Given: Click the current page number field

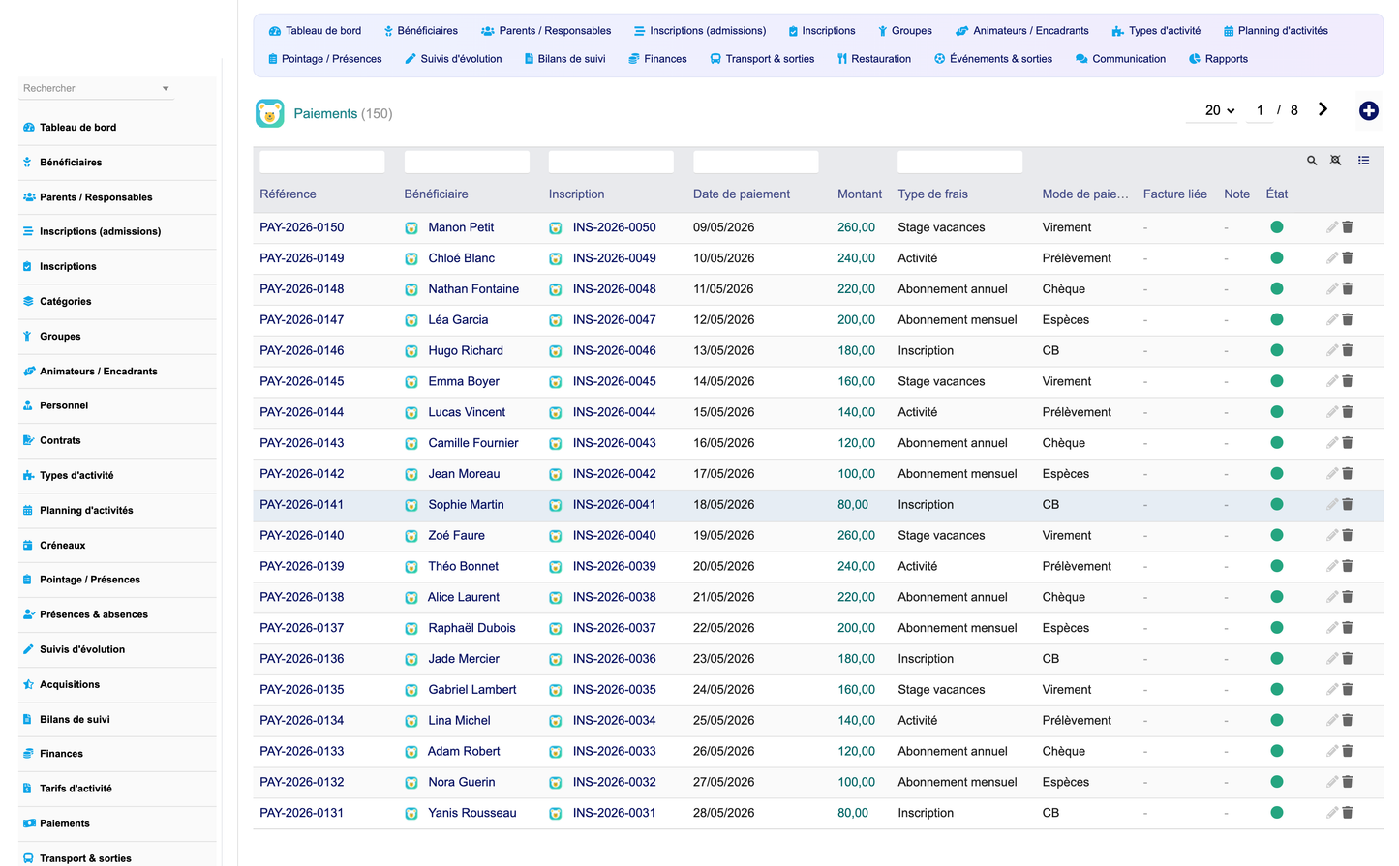Looking at the screenshot, I should click(1260, 110).
